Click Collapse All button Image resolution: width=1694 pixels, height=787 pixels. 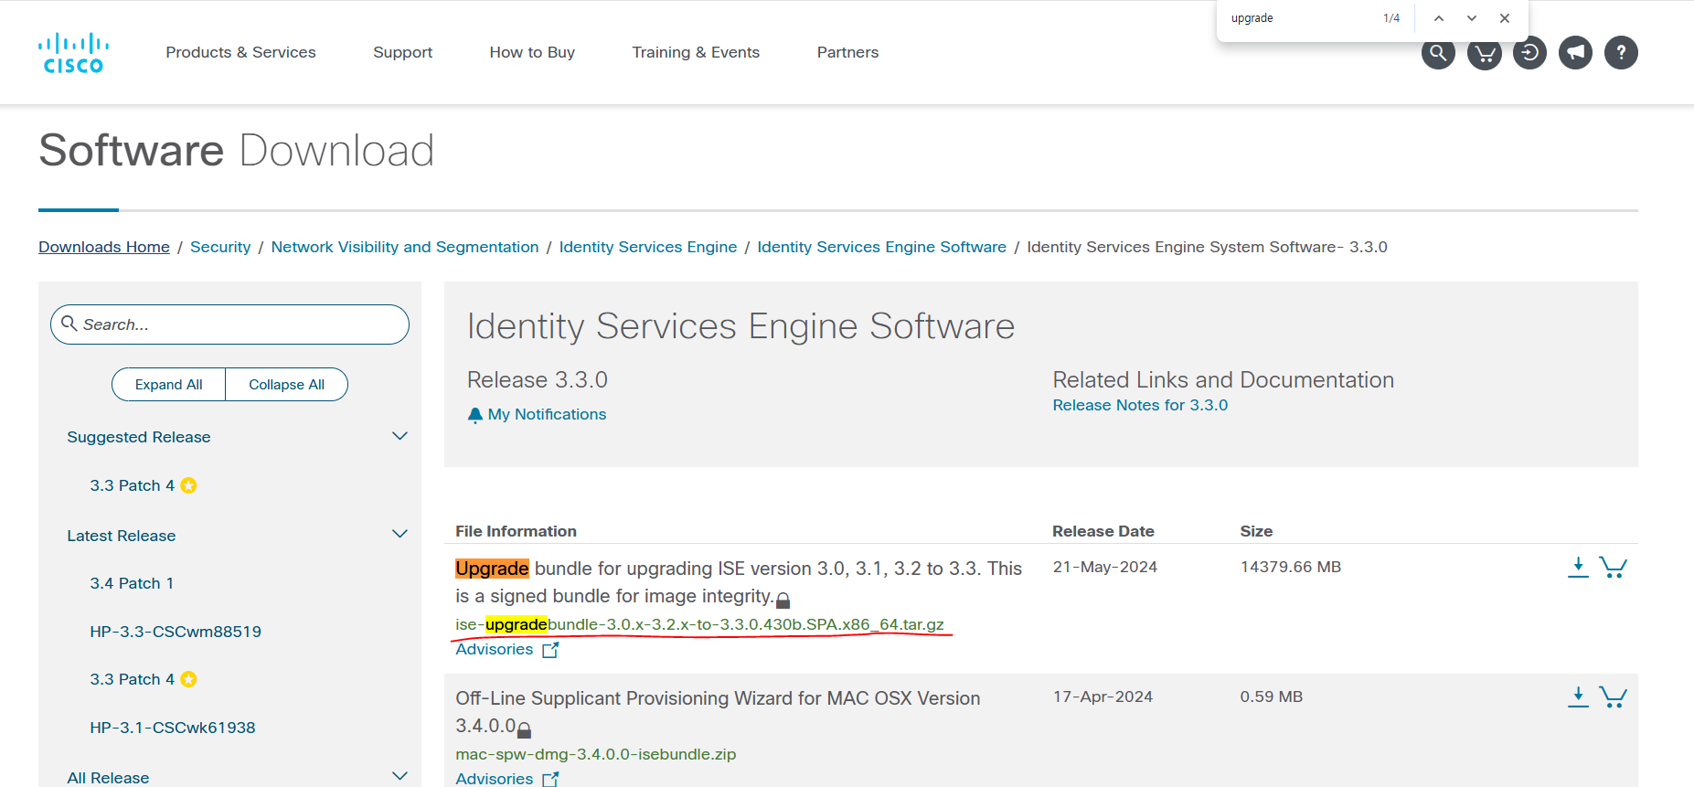(287, 385)
